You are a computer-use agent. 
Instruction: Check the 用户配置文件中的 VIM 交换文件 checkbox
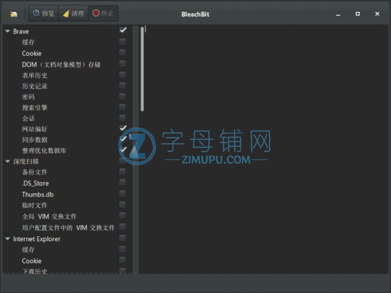(x=122, y=226)
